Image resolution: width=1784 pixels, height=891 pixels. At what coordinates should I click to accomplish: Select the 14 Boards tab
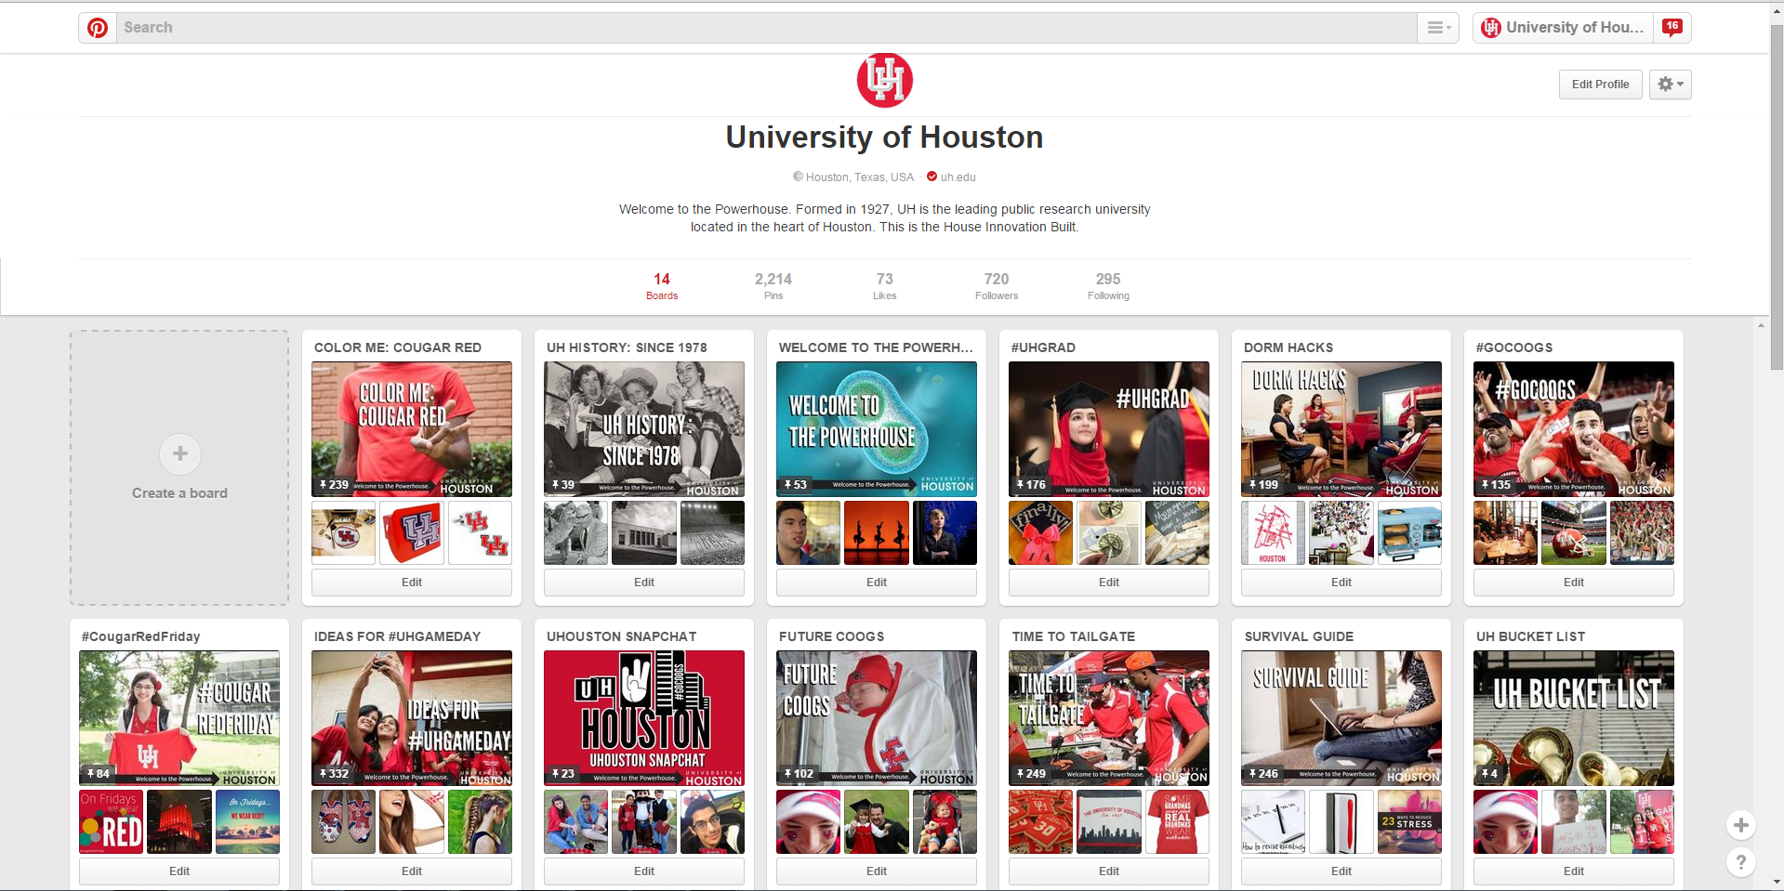[662, 286]
